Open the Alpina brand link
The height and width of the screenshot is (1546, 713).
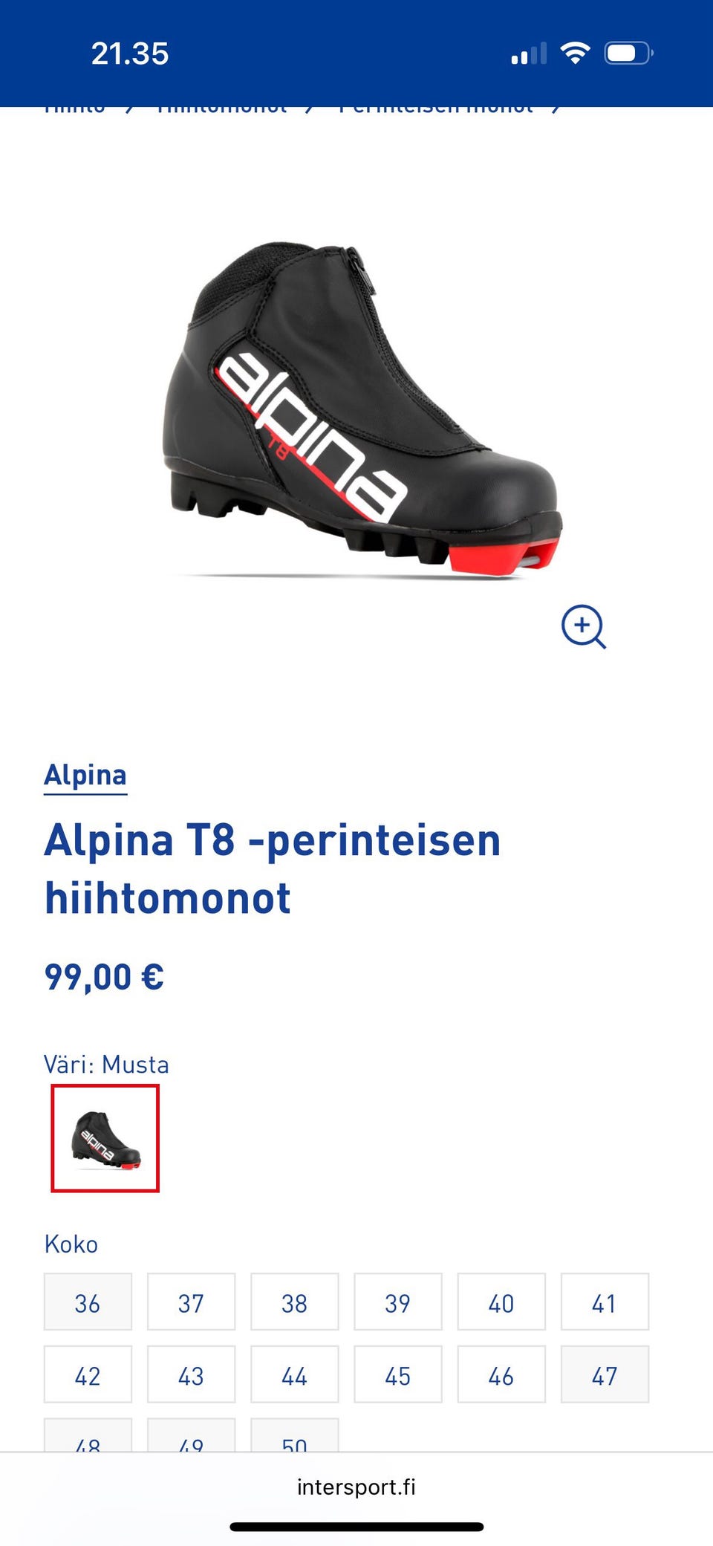pyautogui.click(x=85, y=776)
